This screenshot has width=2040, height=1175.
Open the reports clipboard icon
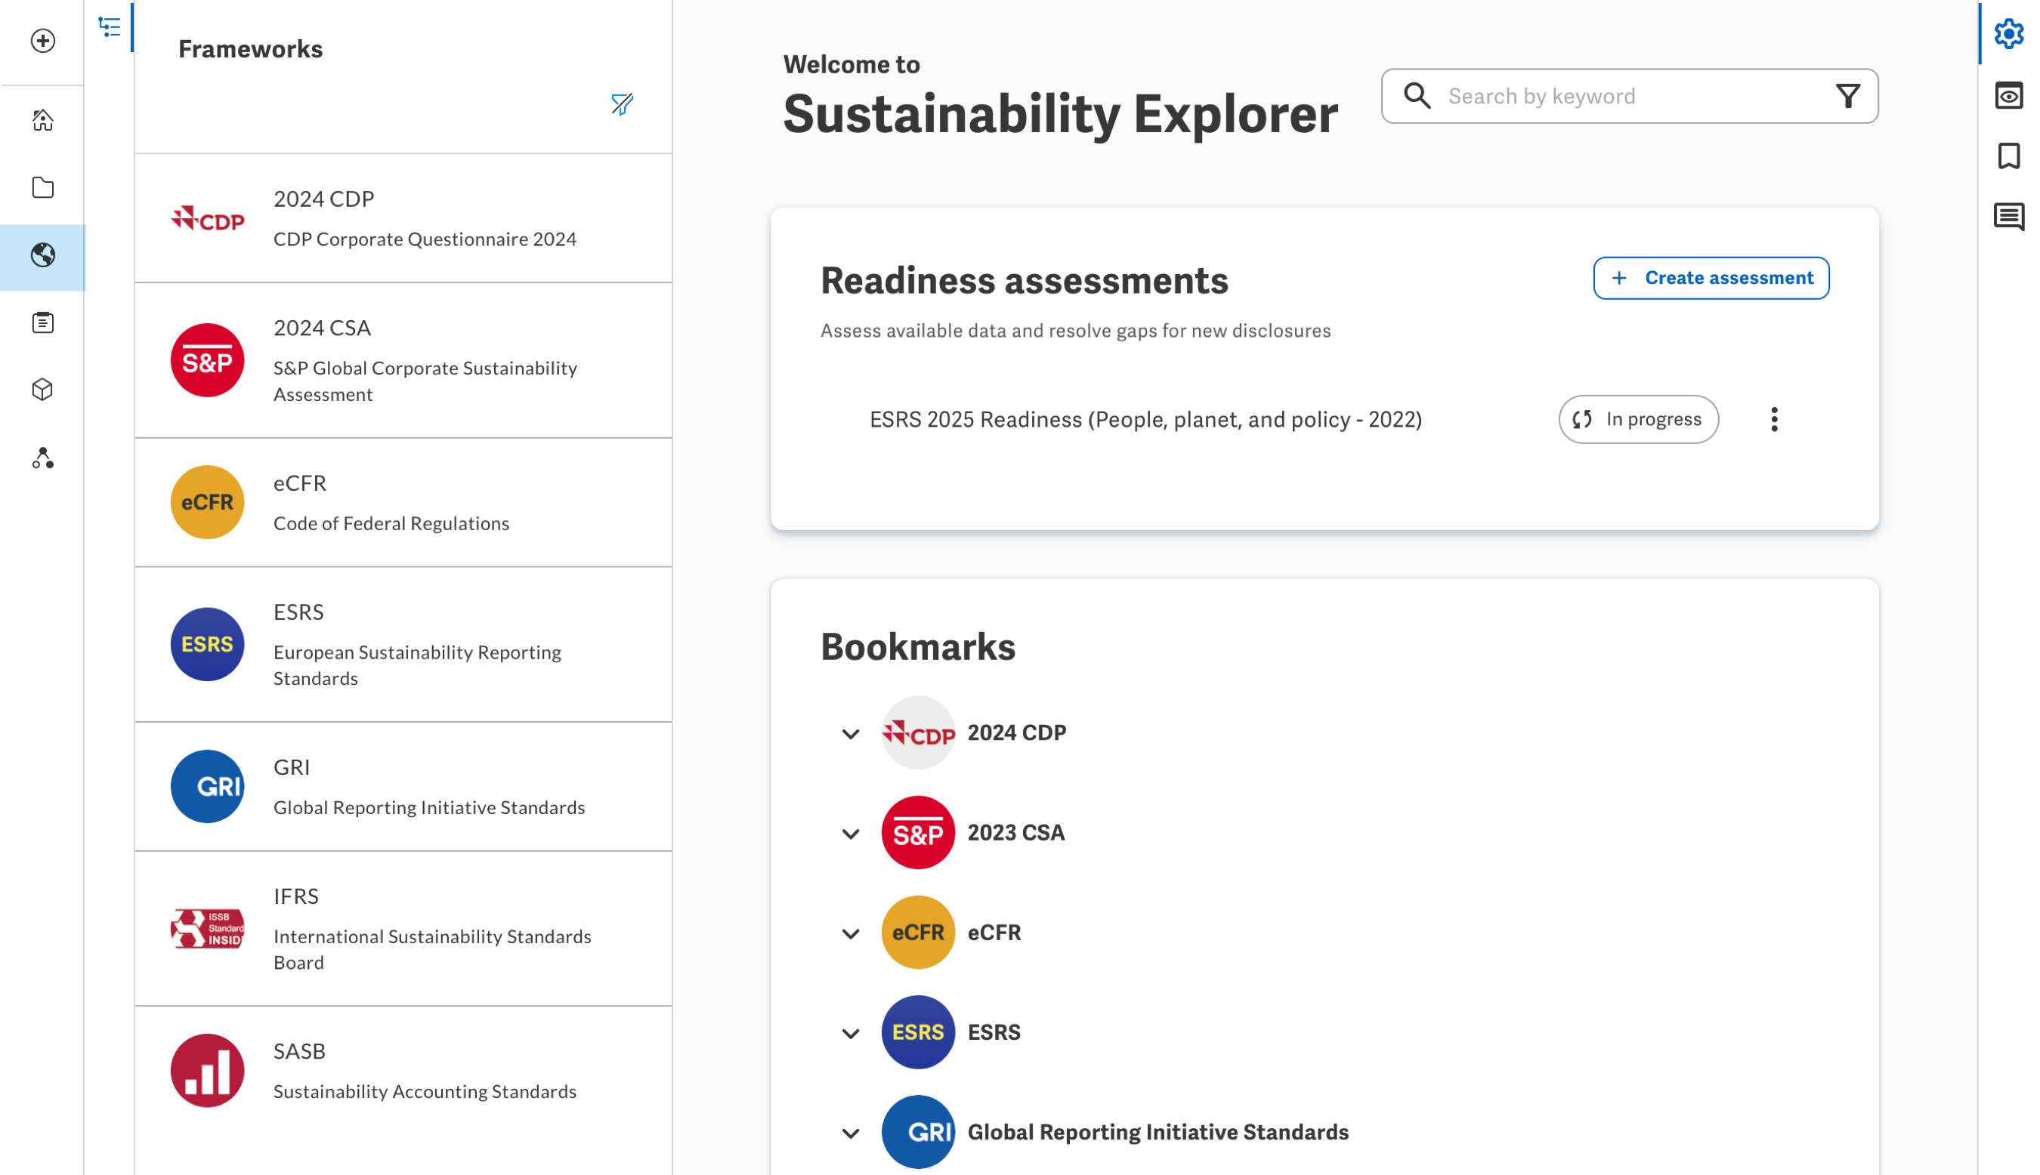pyautogui.click(x=42, y=322)
